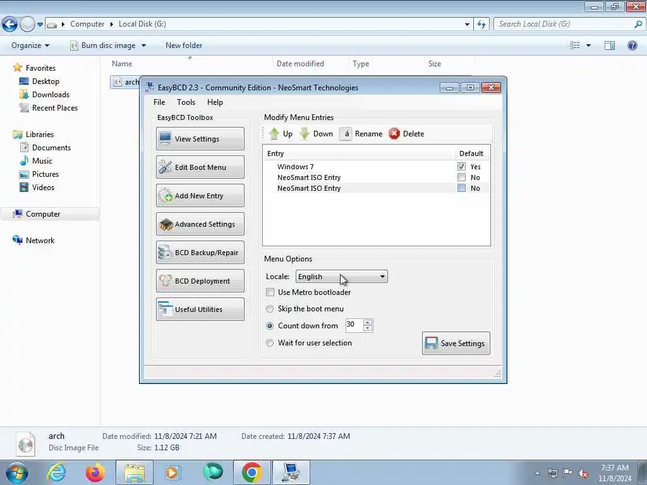Refresh the Explorer folder view
This screenshot has height=485, width=647.
(481, 25)
